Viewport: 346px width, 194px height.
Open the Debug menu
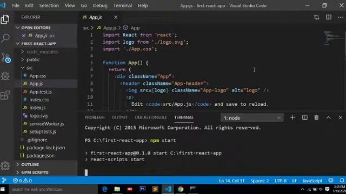[100, 5]
